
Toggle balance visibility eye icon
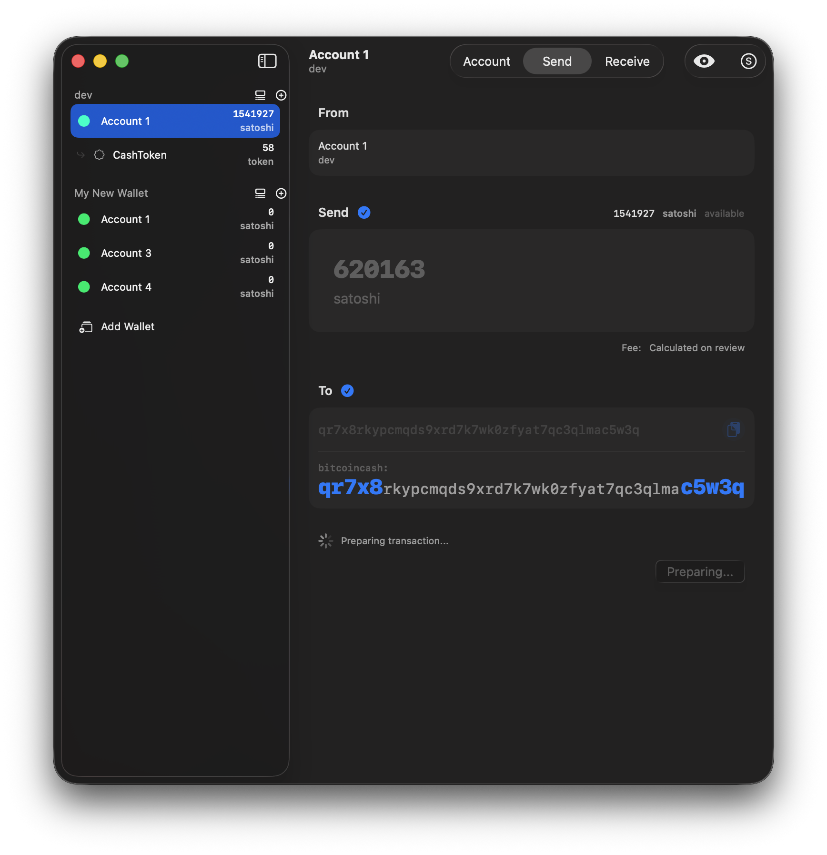(x=704, y=61)
